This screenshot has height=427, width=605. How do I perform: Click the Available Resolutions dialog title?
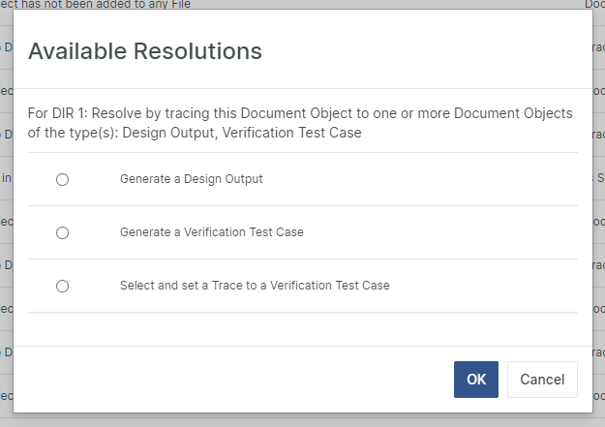[145, 50]
